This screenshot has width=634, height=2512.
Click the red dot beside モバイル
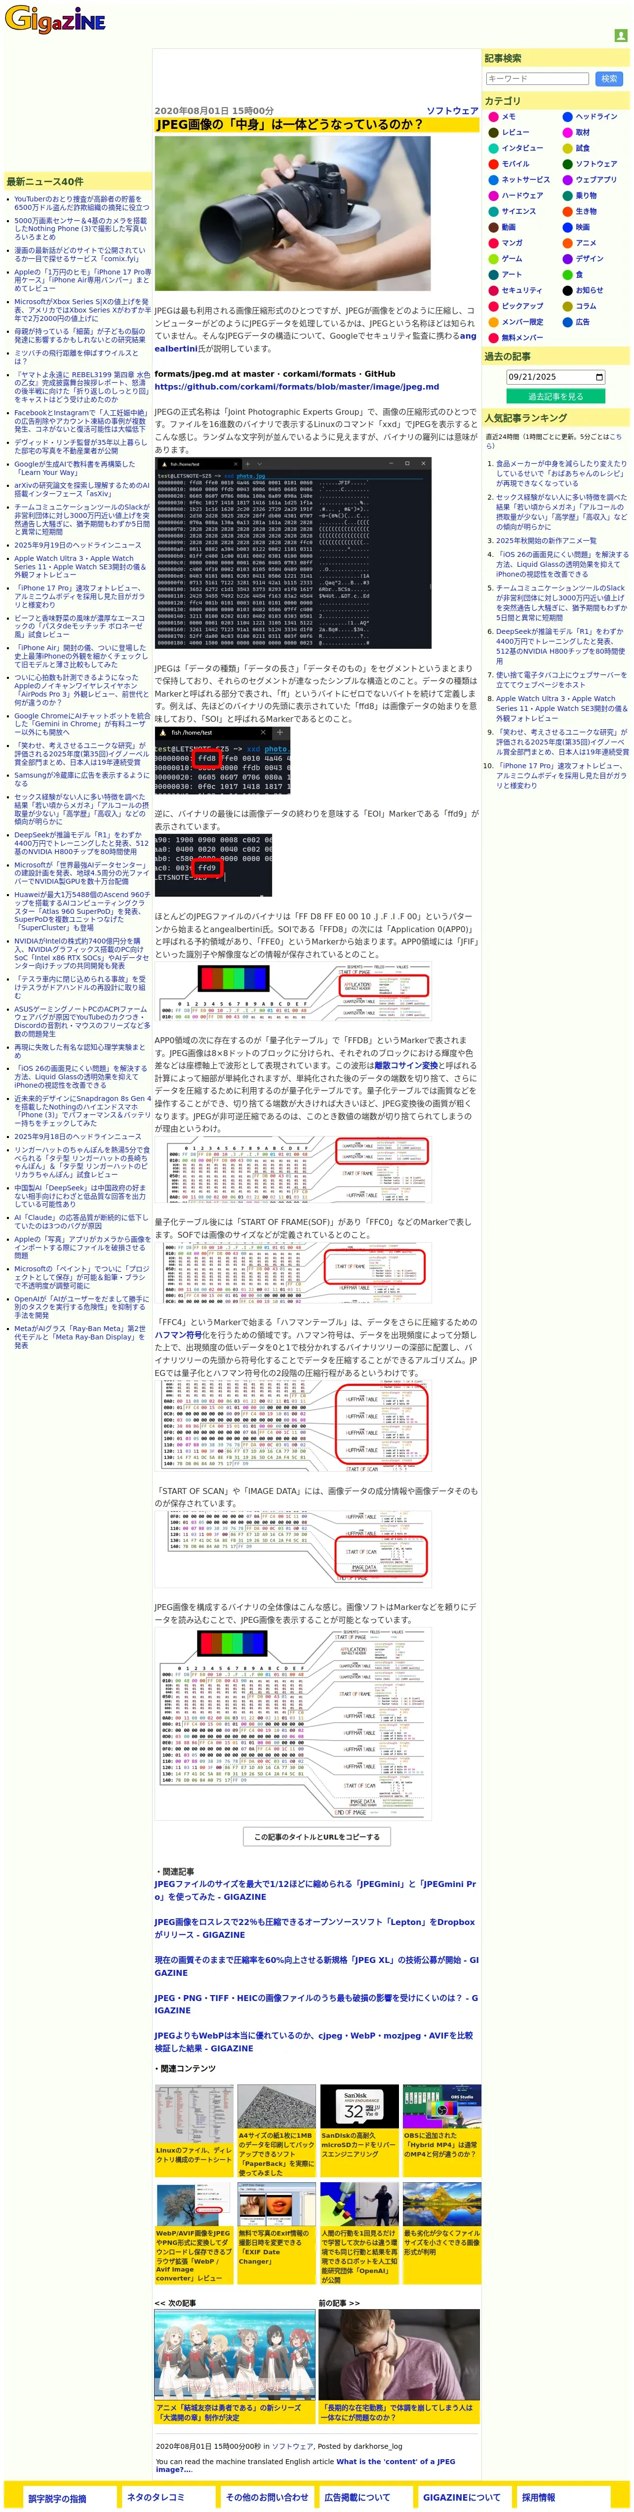coord(494,164)
